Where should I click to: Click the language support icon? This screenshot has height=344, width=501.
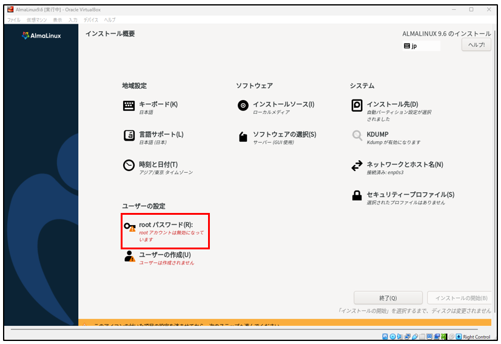click(129, 137)
